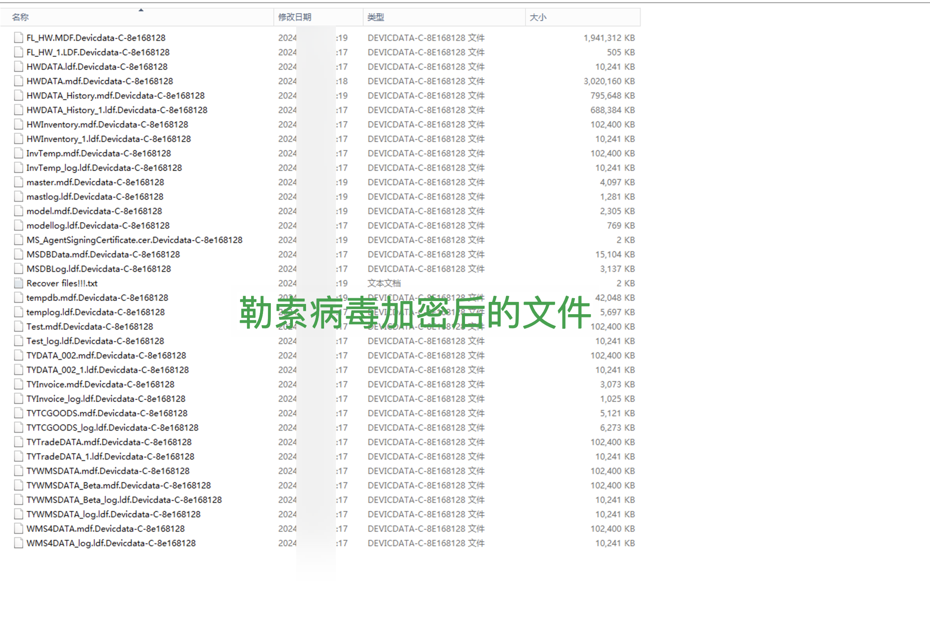Click the TYDATA_002.mdf.Devicdata-C-8e168128 file icon
930x639 pixels.
point(18,355)
